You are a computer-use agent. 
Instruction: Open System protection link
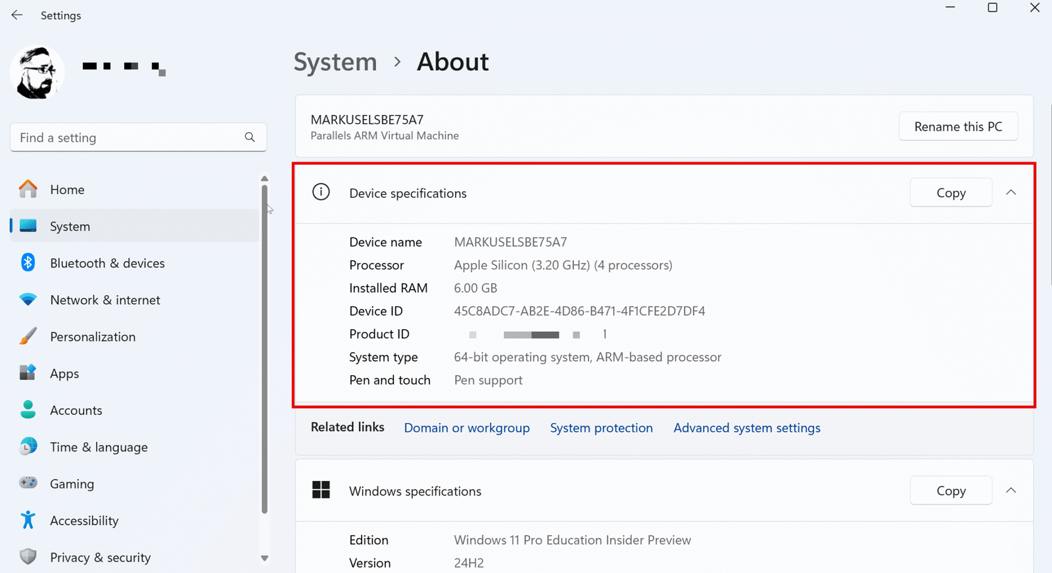[x=602, y=428]
